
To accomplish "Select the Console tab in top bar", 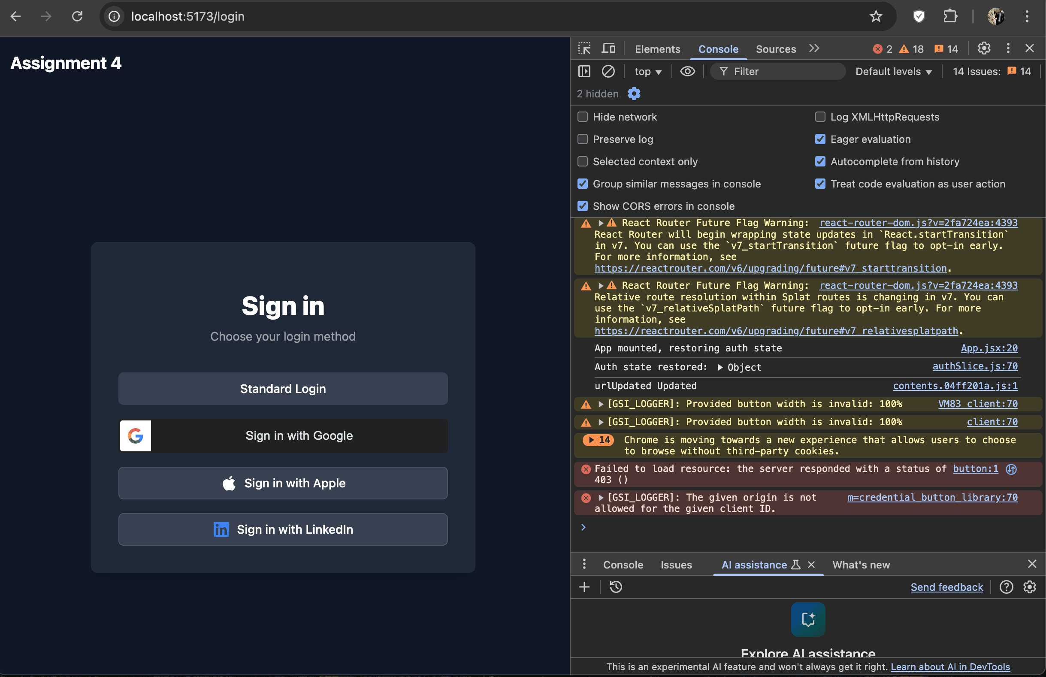I will (x=718, y=49).
